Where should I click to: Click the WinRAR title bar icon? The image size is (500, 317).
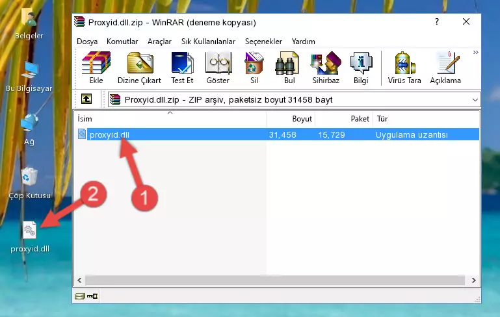click(x=79, y=21)
